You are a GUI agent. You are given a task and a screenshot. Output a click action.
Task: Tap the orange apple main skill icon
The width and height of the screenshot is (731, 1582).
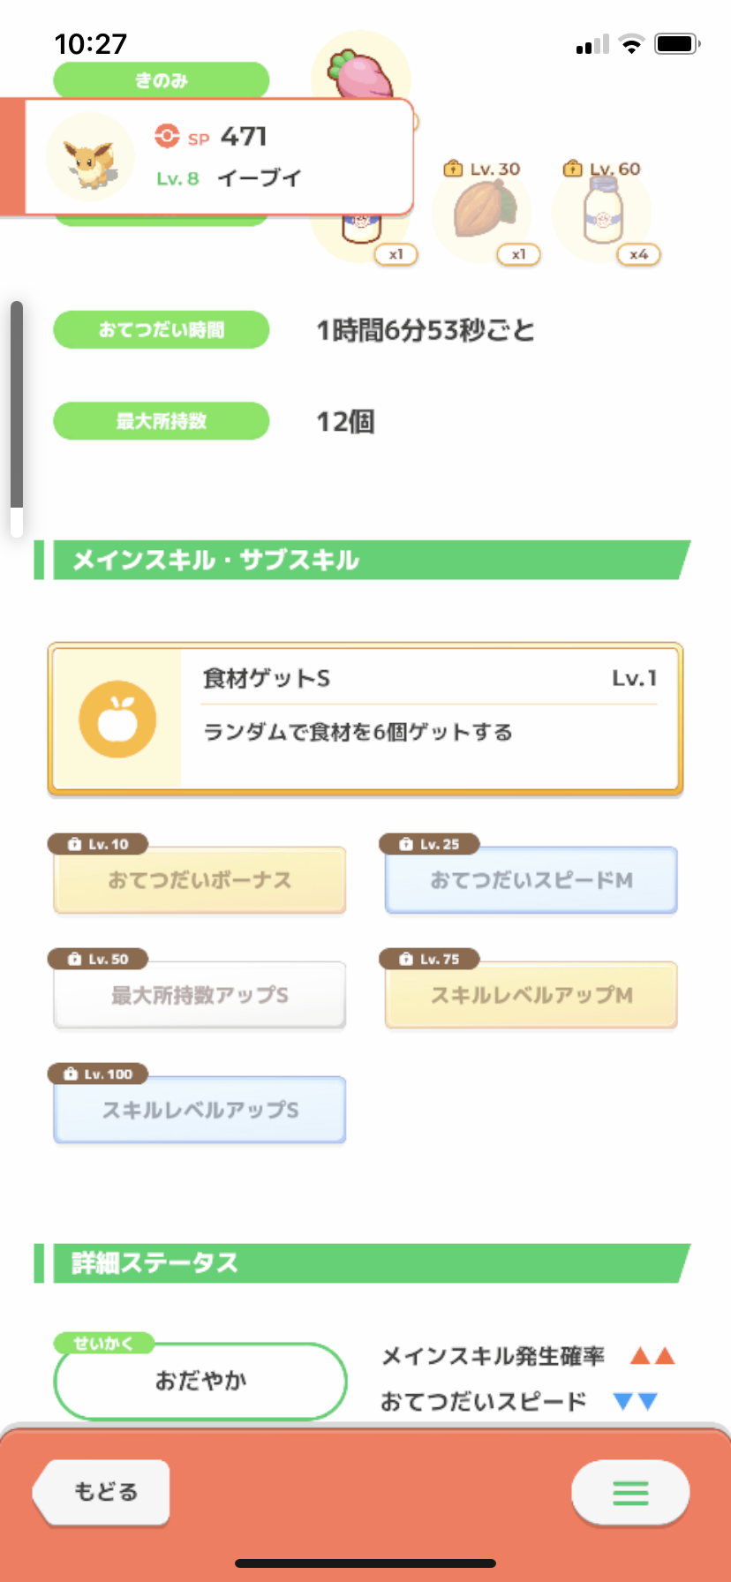click(117, 719)
